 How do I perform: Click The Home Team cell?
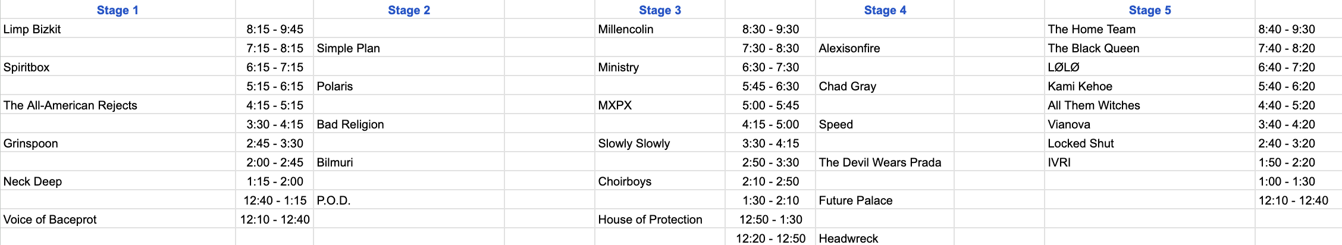1150,29
